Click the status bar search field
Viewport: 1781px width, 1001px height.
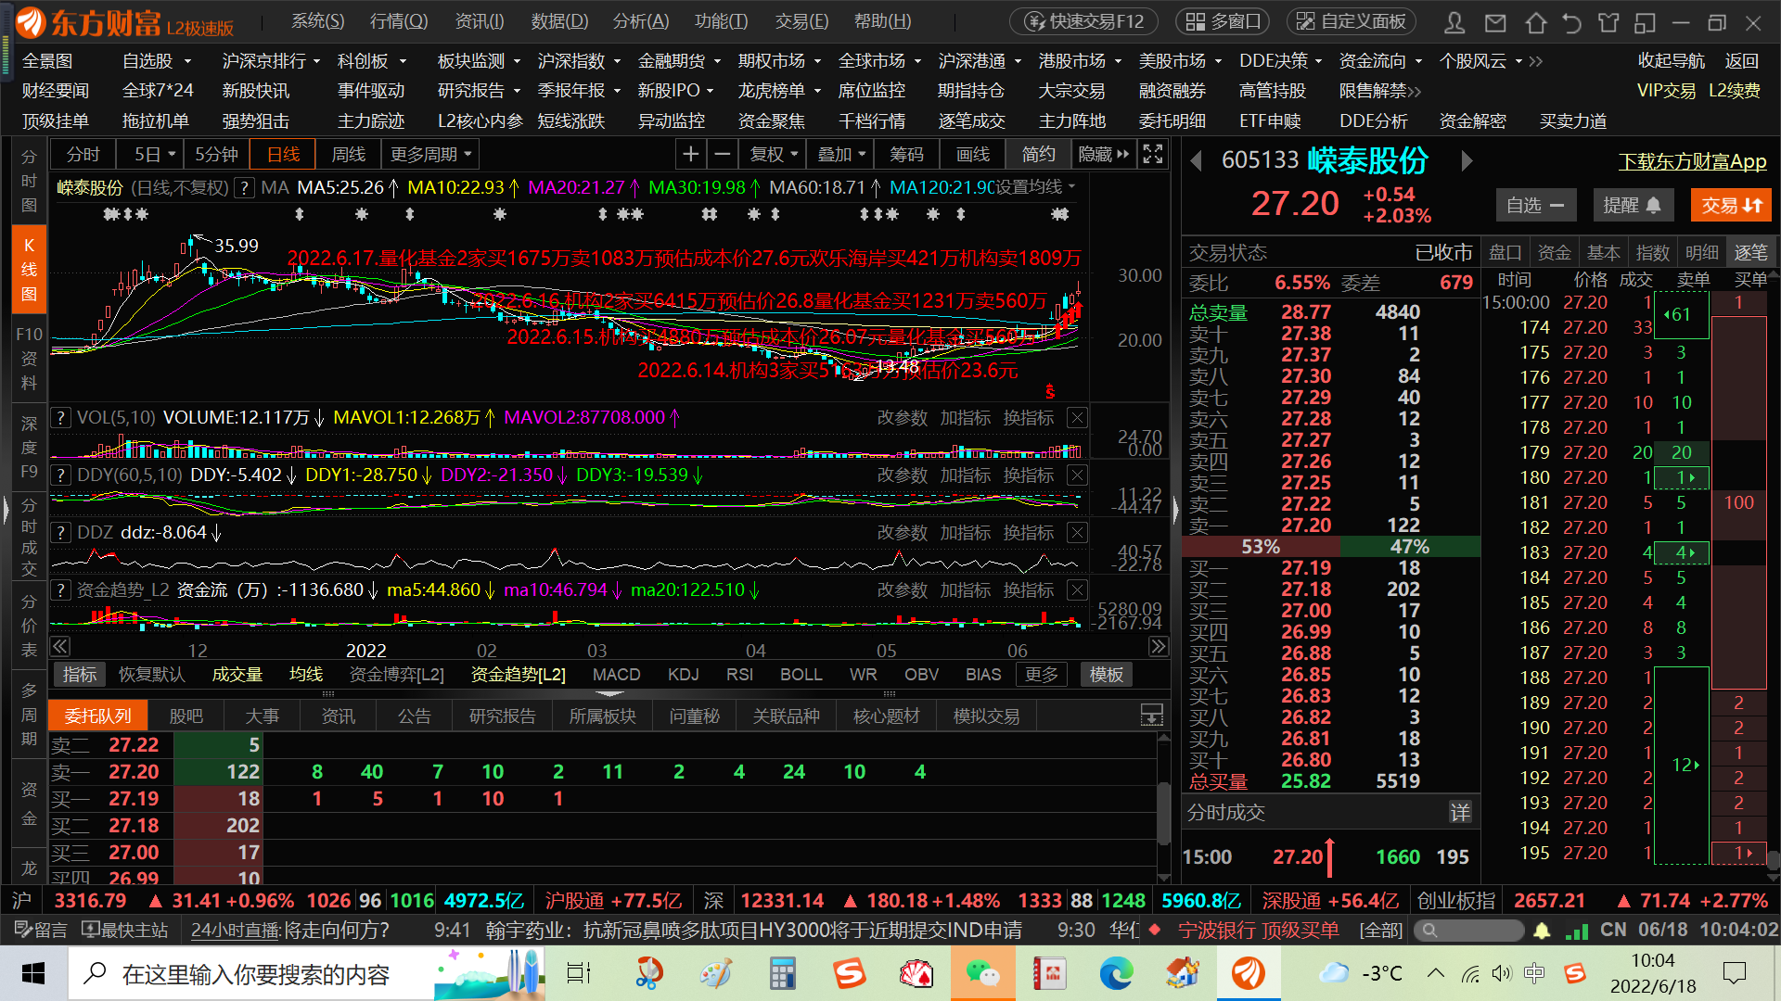tap(1469, 930)
